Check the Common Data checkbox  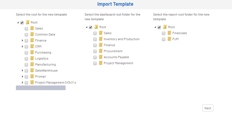point(26,35)
